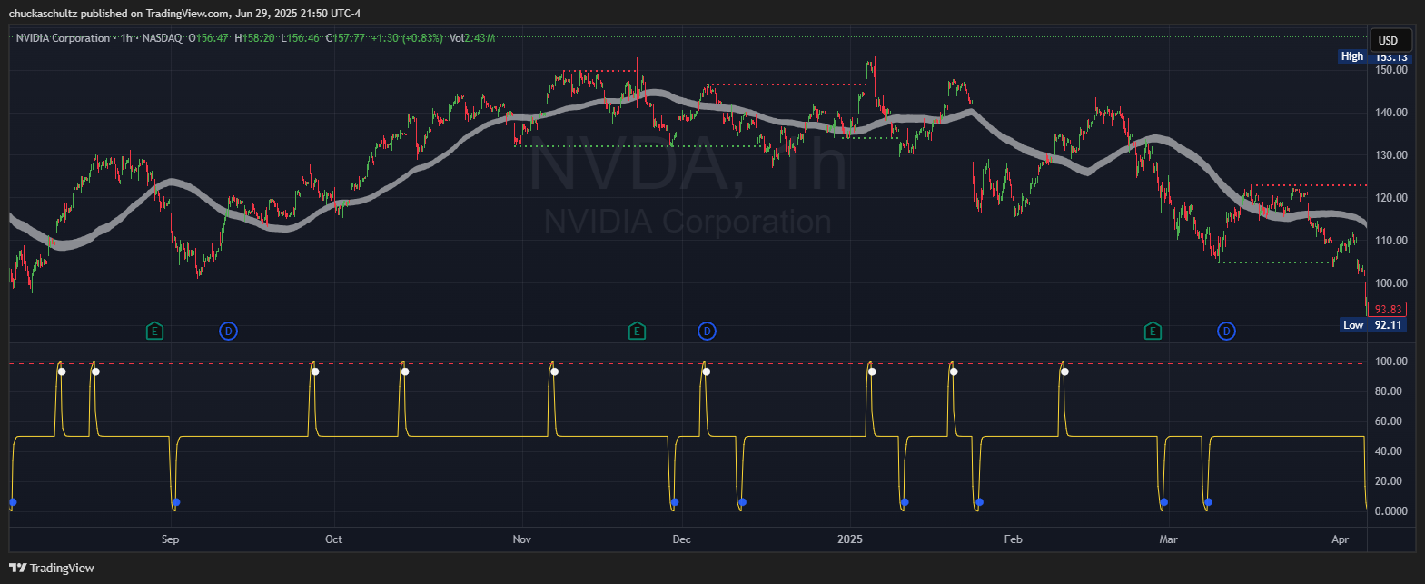1425x584 pixels.
Task: Open the USD currency selector
Action: tap(1389, 40)
